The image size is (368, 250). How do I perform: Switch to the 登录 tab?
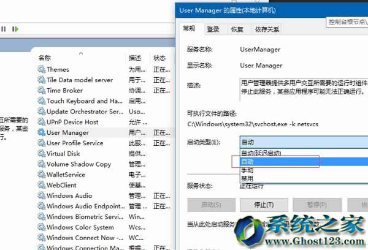point(213,29)
